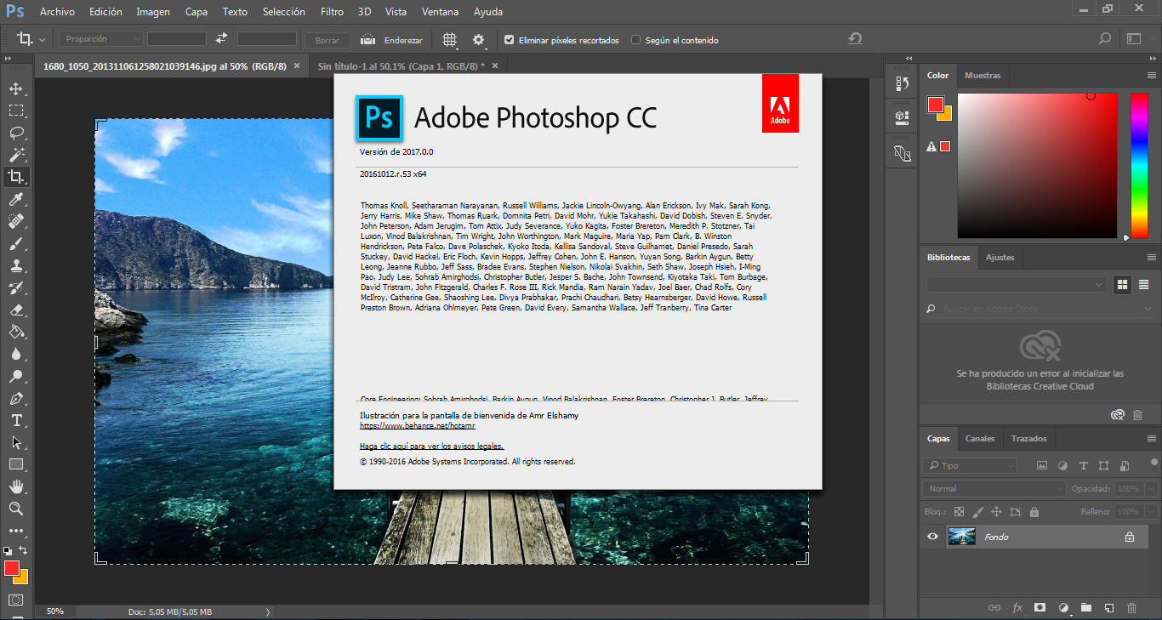Viewport: 1162px width, 620px height.
Task: Click the red foreground color swatch in toolbox
Action: coord(11,568)
